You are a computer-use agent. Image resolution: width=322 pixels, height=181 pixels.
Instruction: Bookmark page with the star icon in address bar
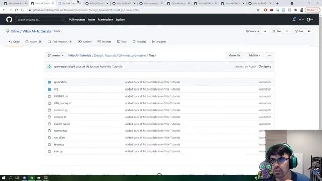[x=258, y=10]
